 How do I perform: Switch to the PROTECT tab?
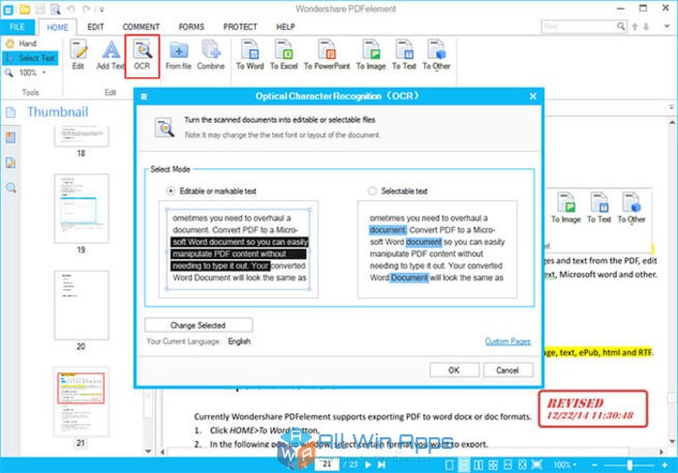tap(240, 27)
